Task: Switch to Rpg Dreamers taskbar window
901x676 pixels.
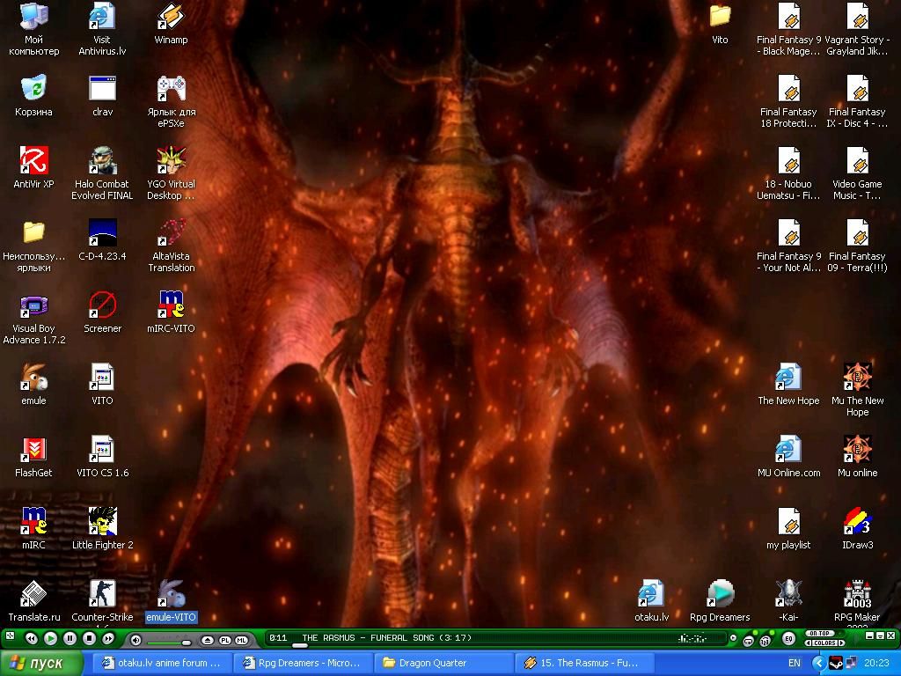Action: 304,663
